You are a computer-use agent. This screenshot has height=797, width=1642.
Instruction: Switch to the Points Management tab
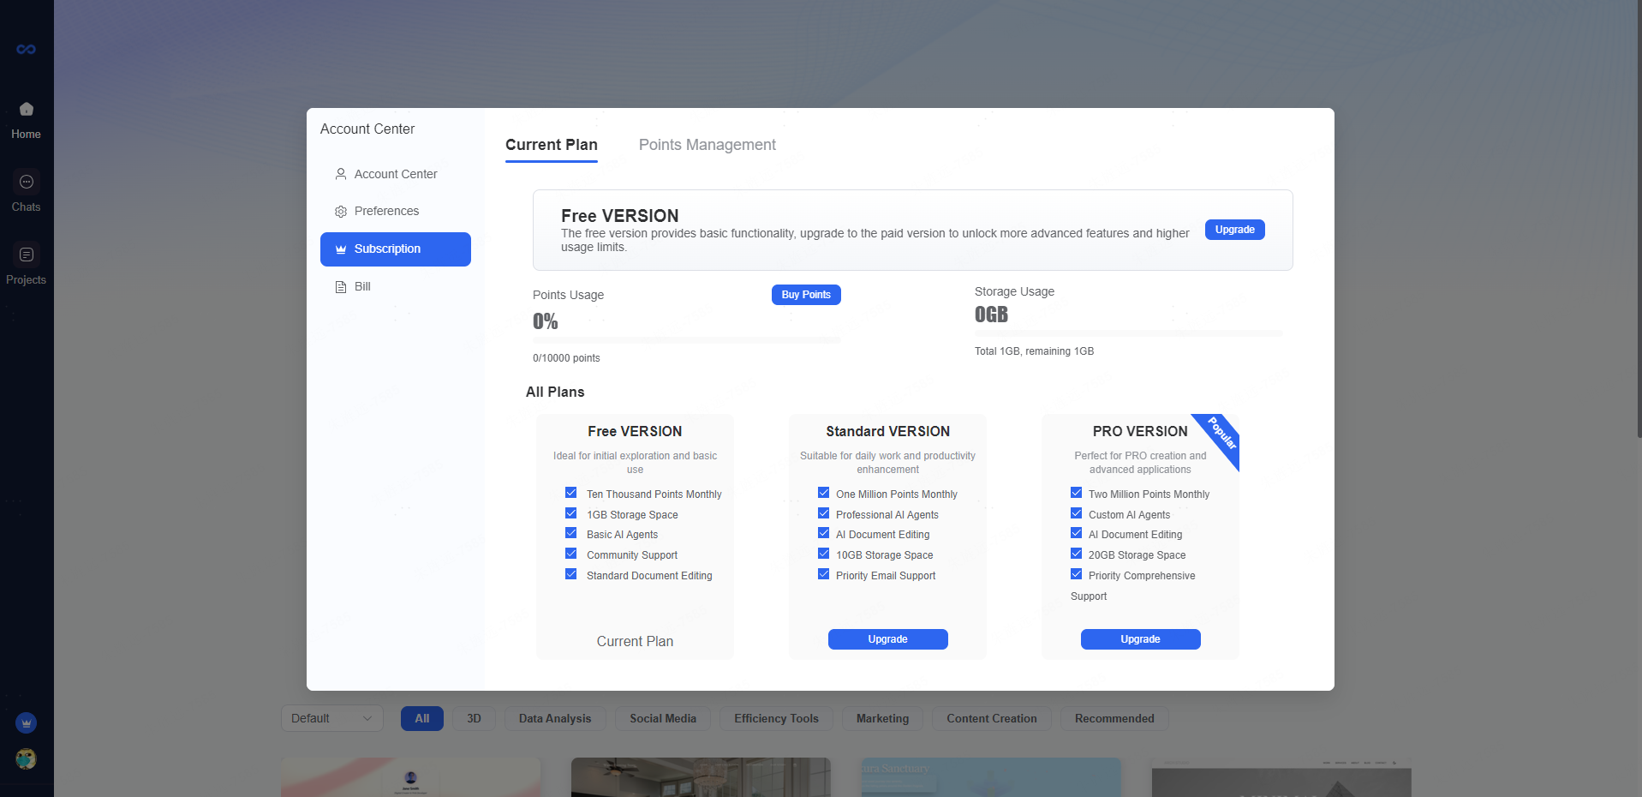tap(707, 145)
